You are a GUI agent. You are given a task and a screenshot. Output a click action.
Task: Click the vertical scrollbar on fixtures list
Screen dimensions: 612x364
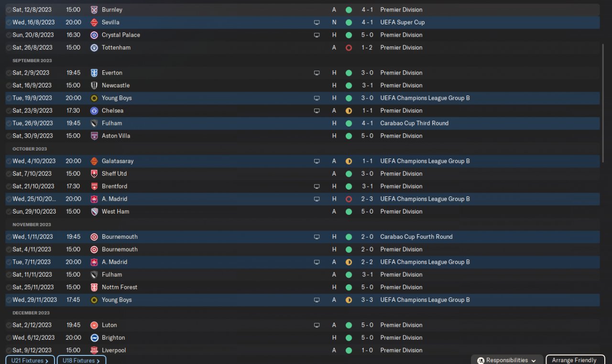[603, 103]
